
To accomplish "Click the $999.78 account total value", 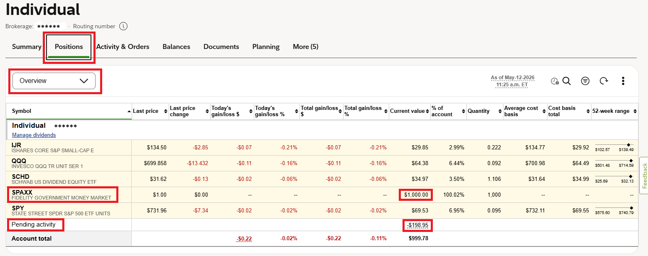I will coord(417,239).
